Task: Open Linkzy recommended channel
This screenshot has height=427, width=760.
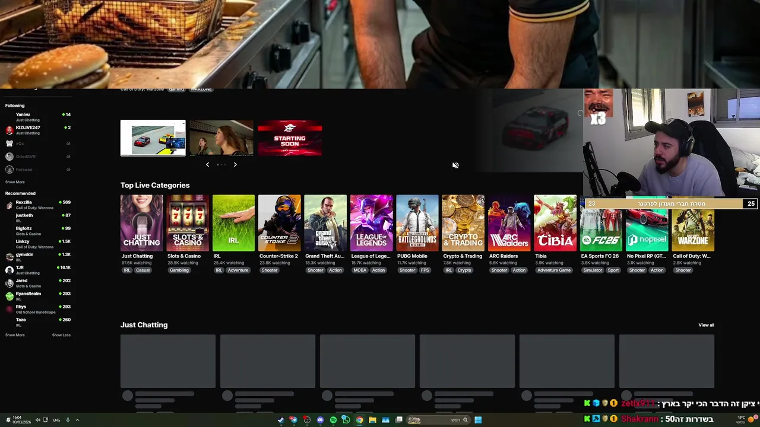Action: [x=38, y=244]
